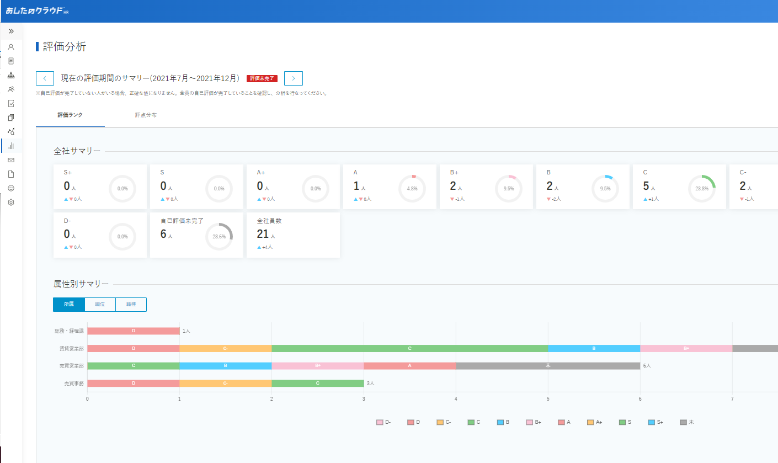
Task: Click the B+ rank summary card
Action: pos(486,187)
